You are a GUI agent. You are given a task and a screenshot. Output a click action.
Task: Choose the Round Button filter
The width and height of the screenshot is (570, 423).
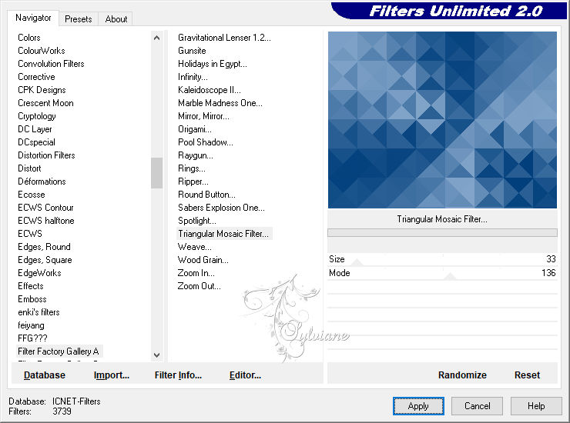[x=206, y=195]
